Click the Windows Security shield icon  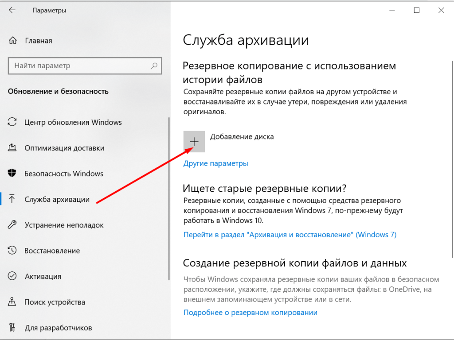[x=12, y=173]
